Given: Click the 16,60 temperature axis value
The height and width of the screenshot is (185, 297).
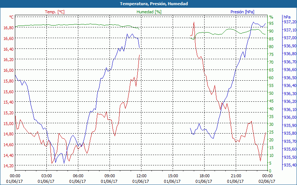Looking at the screenshot, I should (9, 38).
